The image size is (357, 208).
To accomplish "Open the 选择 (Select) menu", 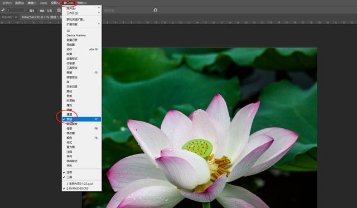I will 20,3.
